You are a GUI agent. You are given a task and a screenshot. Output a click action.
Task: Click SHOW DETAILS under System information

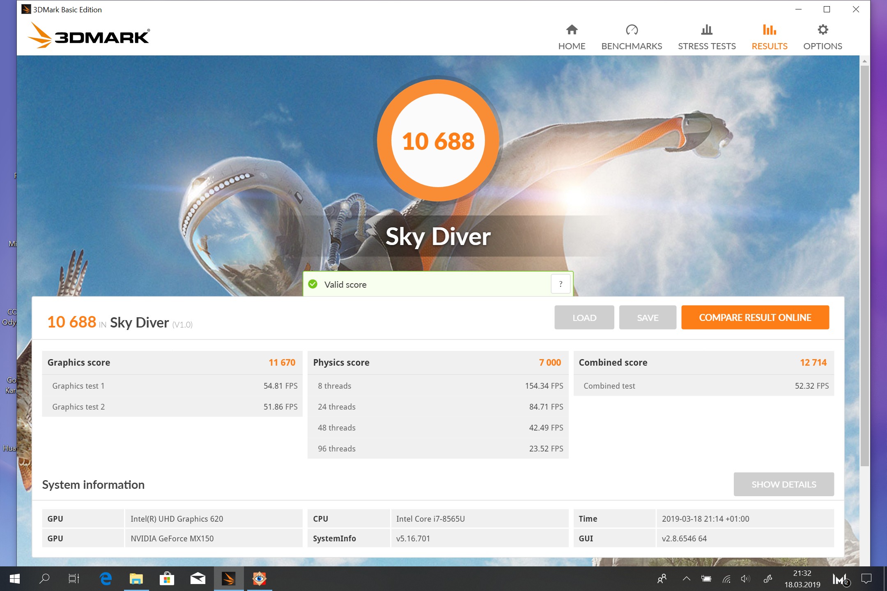tap(784, 484)
